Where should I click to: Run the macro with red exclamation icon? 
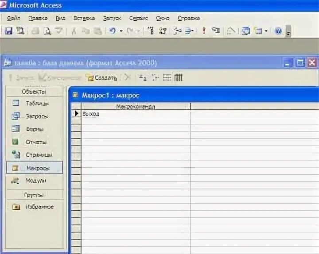[x=204, y=31]
